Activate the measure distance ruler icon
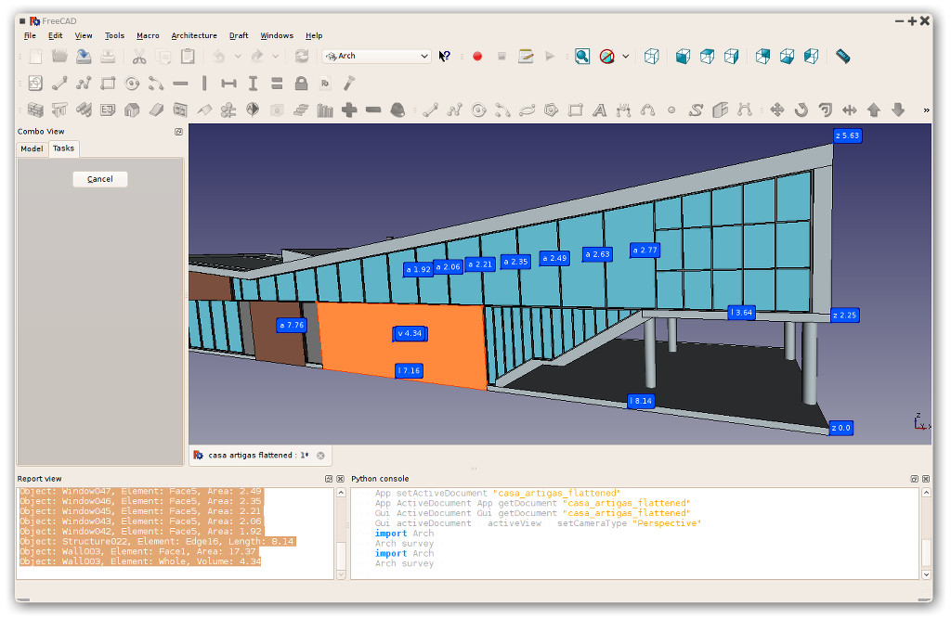Image resolution: width=951 pixels, height=618 pixels. click(x=842, y=57)
